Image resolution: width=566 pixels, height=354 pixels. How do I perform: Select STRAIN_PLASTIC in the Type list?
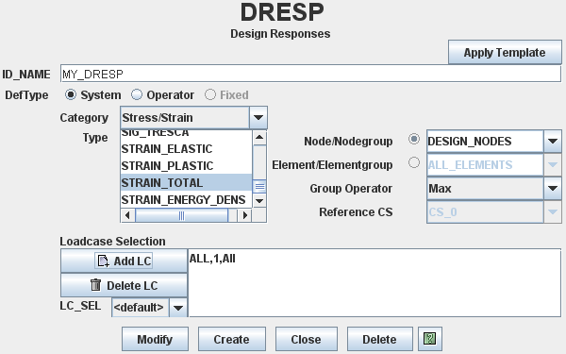point(186,166)
